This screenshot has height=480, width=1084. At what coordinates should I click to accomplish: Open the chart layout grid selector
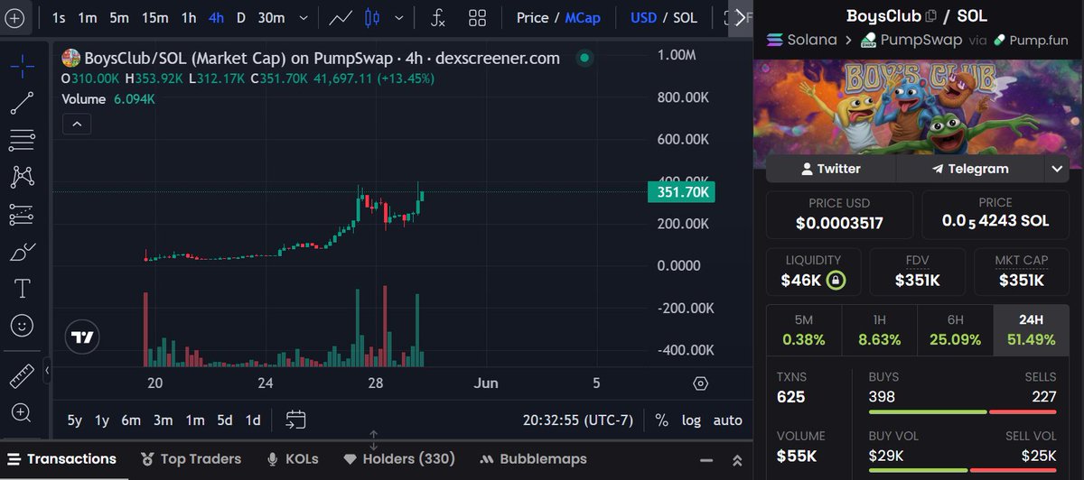(x=478, y=17)
